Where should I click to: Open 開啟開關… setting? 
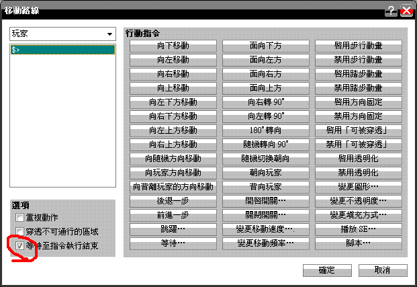266,201
